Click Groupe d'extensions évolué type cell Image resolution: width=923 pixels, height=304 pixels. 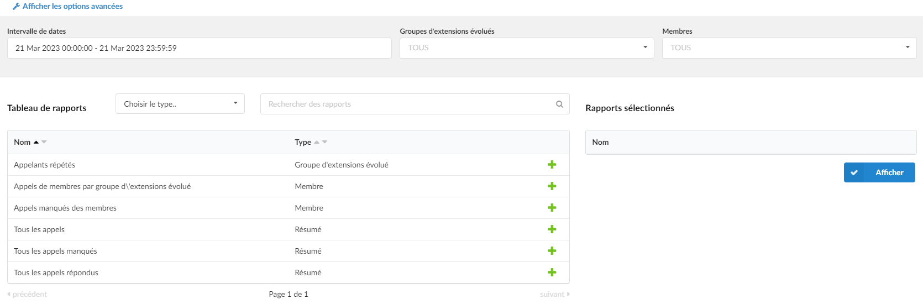pyautogui.click(x=342, y=165)
